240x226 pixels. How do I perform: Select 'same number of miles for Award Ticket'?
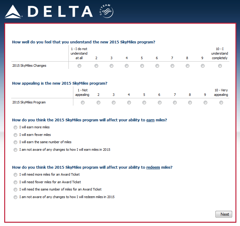[x=15, y=190]
